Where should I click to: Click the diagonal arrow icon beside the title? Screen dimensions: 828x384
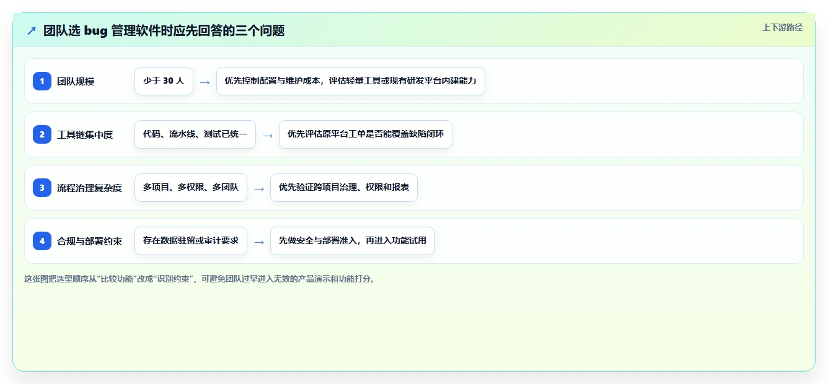coord(32,30)
